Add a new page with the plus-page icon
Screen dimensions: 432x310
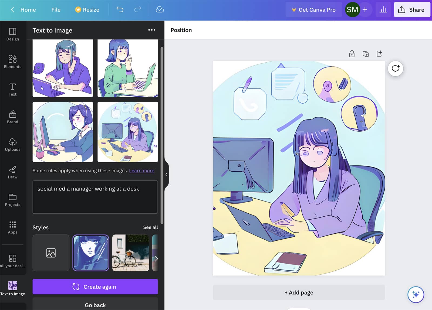tap(379, 54)
